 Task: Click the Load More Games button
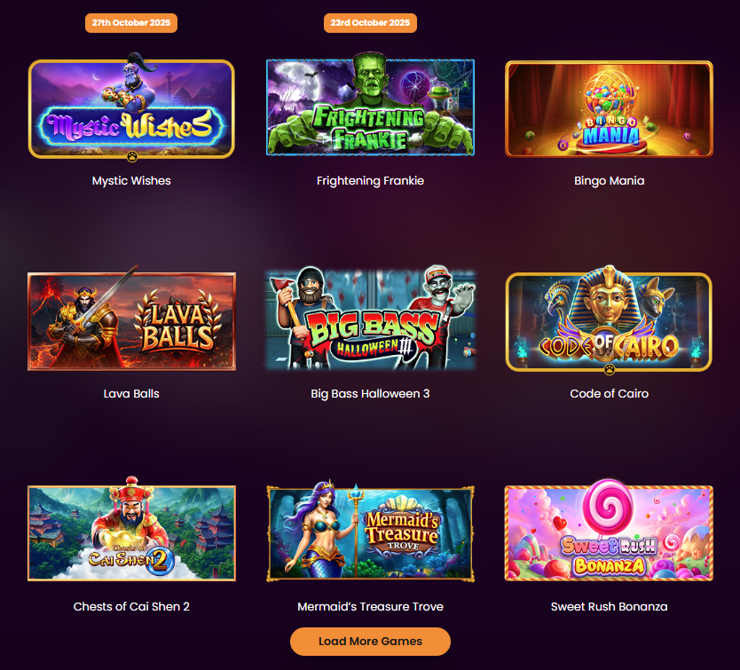[370, 642]
